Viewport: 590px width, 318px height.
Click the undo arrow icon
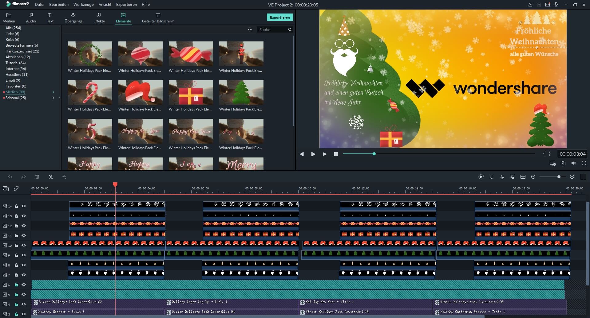click(10, 177)
